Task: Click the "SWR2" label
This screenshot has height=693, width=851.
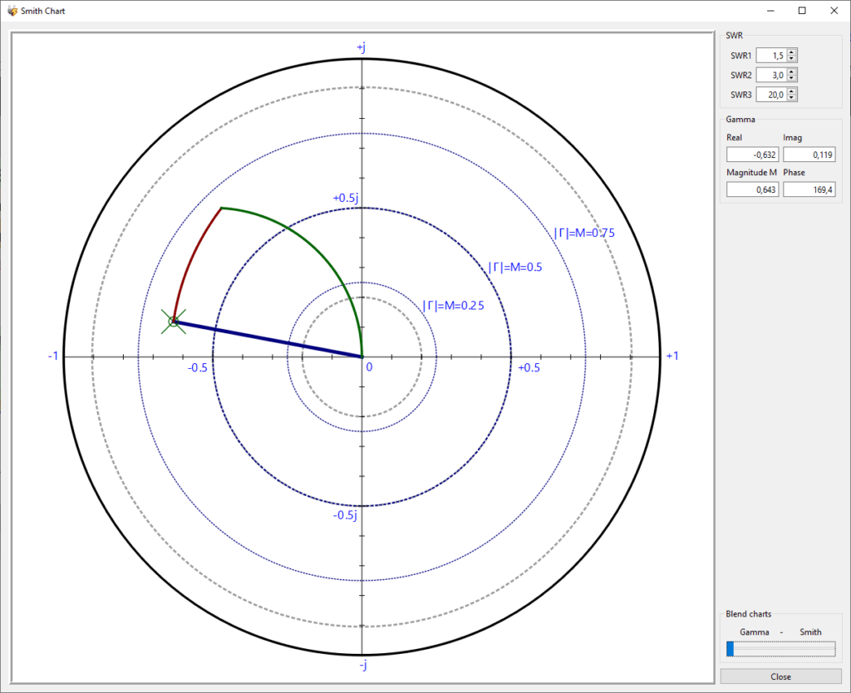Action: click(x=740, y=75)
